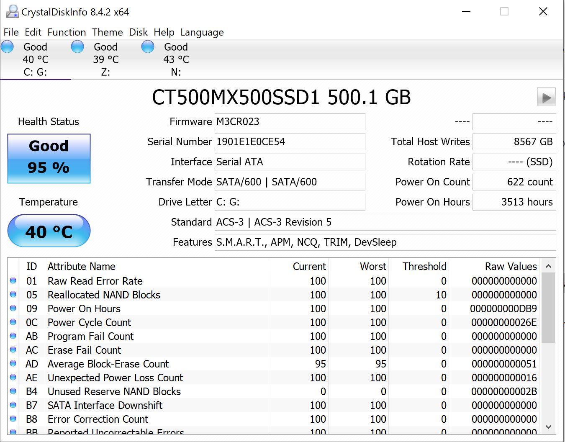This screenshot has height=442, width=565.
Task: Click the scroll up arrow of attribute list
Action: [x=548, y=266]
